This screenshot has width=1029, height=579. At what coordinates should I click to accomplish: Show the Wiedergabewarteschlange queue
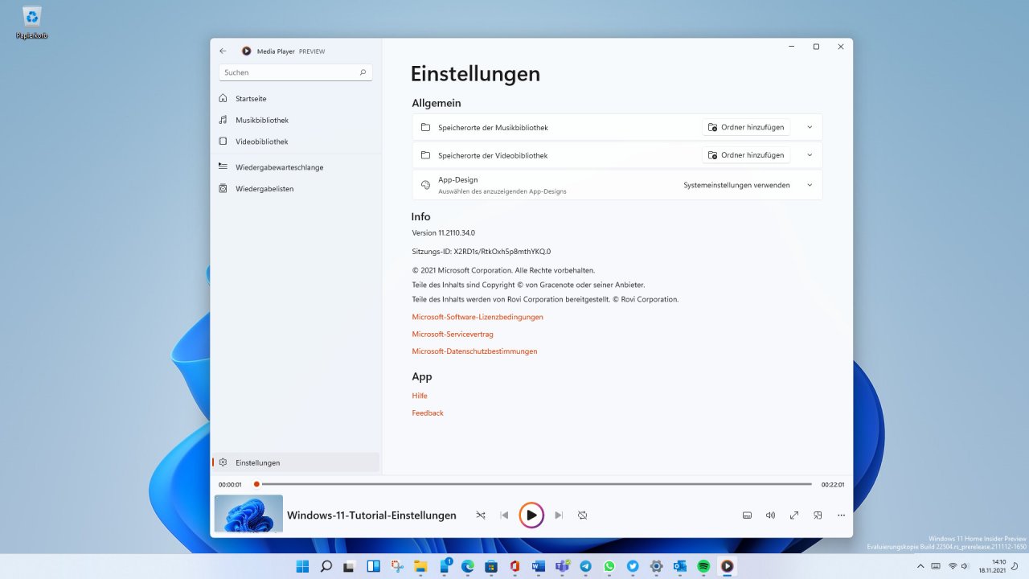point(296,167)
